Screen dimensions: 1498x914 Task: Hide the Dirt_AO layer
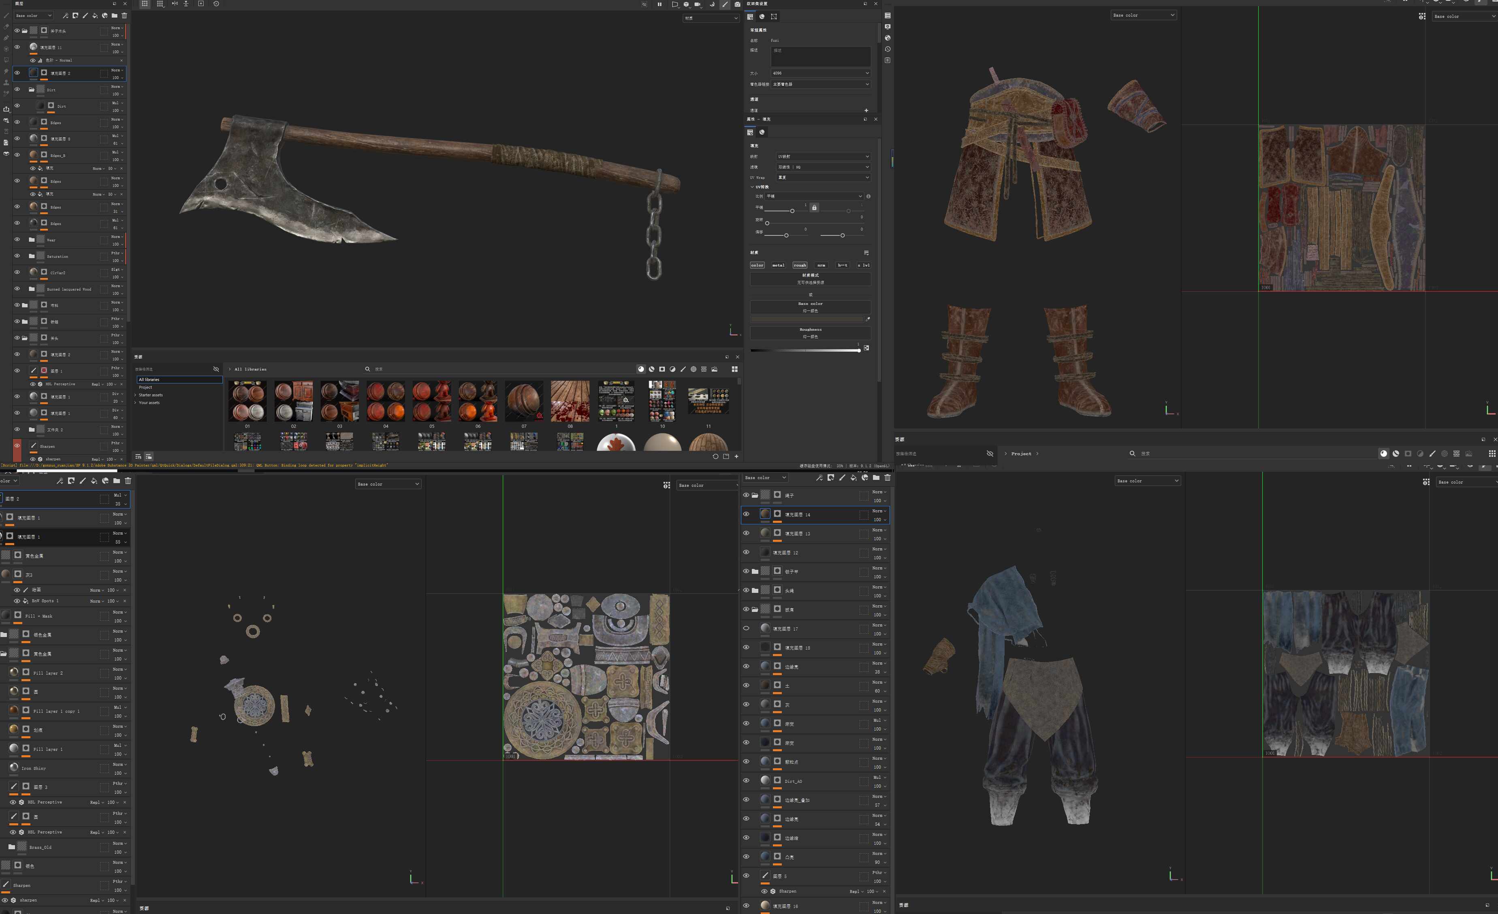tap(746, 780)
